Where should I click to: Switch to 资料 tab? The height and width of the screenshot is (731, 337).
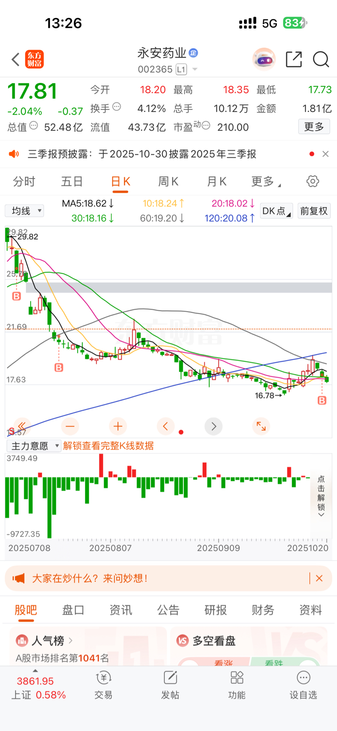point(310,610)
